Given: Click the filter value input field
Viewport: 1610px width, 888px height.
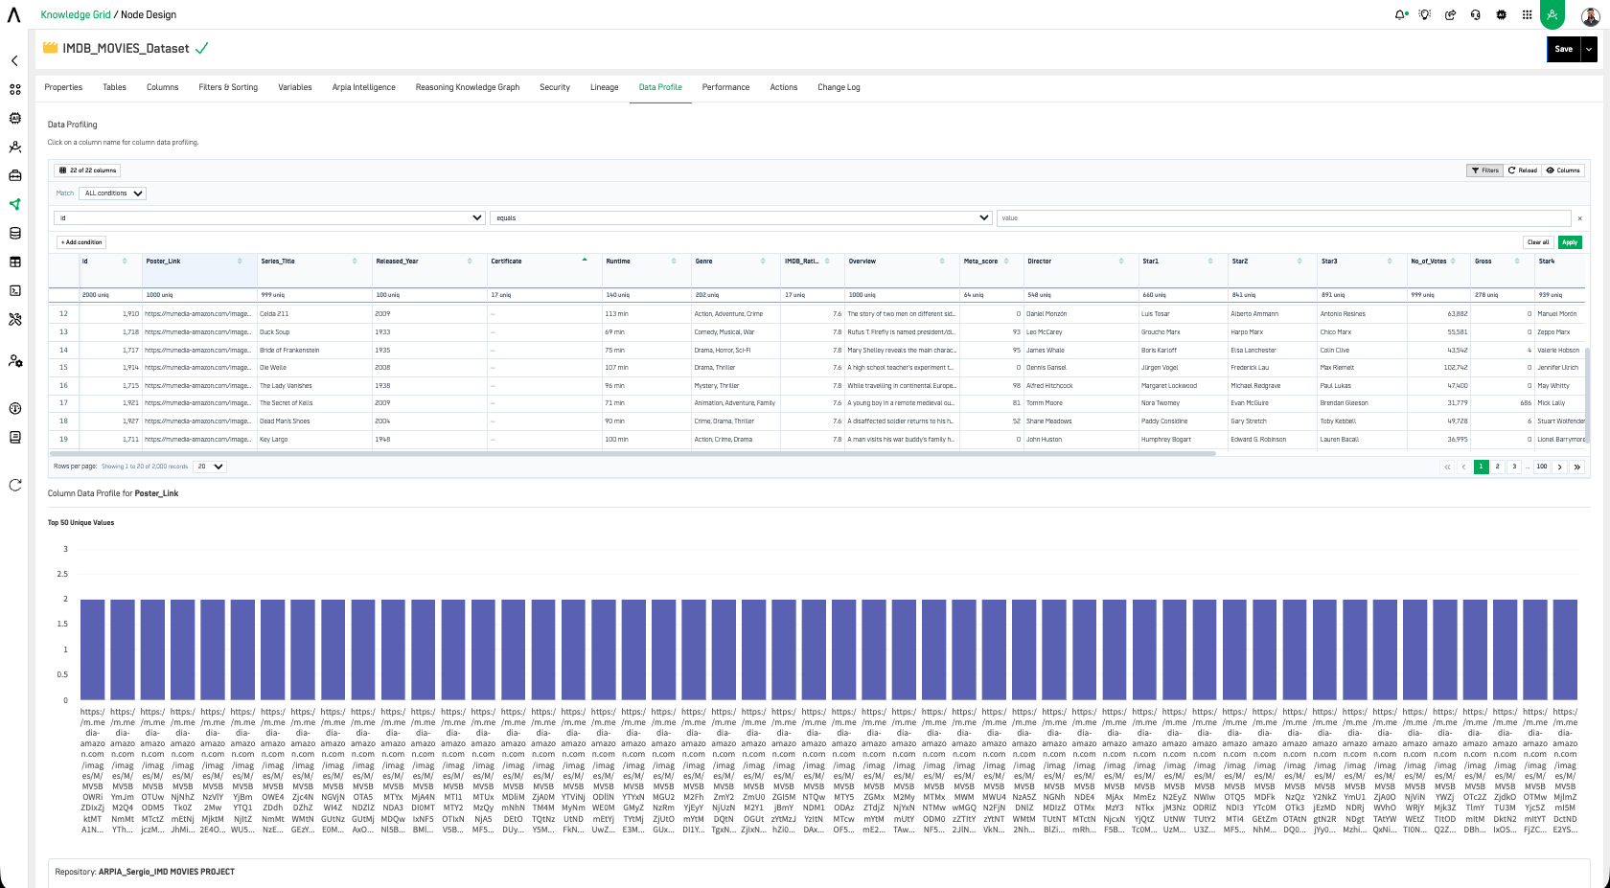Looking at the screenshot, I should click(x=1283, y=218).
